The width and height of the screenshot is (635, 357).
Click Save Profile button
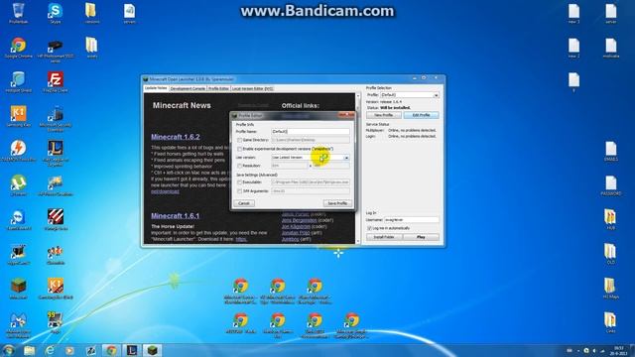337,203
